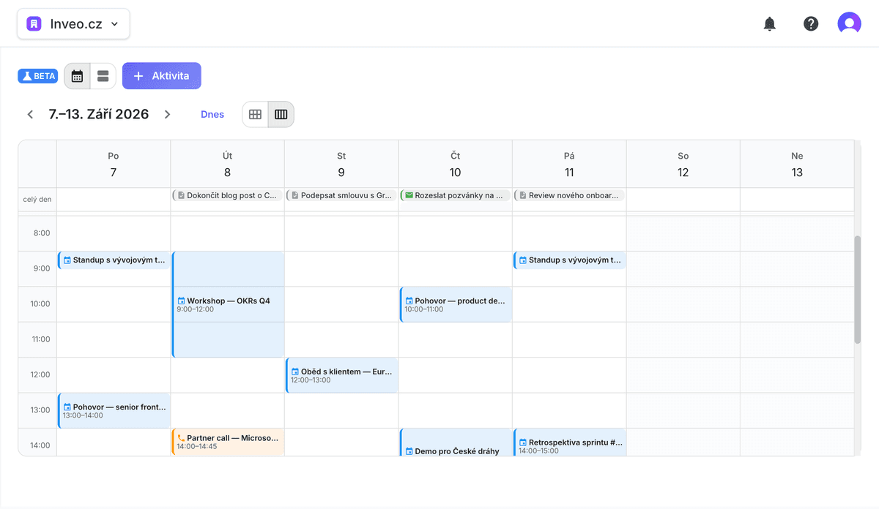Click the Aktivita add button
879x509 pixels.
coord(161,76)
